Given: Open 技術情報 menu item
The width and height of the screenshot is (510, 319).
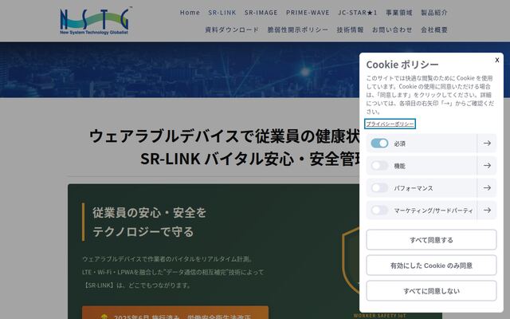Looking at the screenshot, I should 351,30.
